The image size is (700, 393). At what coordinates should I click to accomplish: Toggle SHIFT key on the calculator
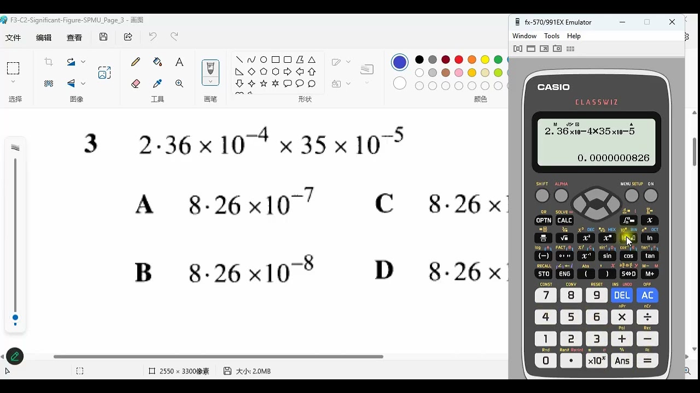tap(542, 195)
